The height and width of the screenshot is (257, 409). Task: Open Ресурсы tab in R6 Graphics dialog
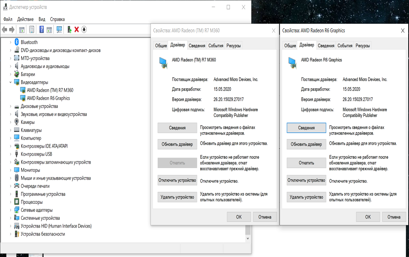[363, 45]
